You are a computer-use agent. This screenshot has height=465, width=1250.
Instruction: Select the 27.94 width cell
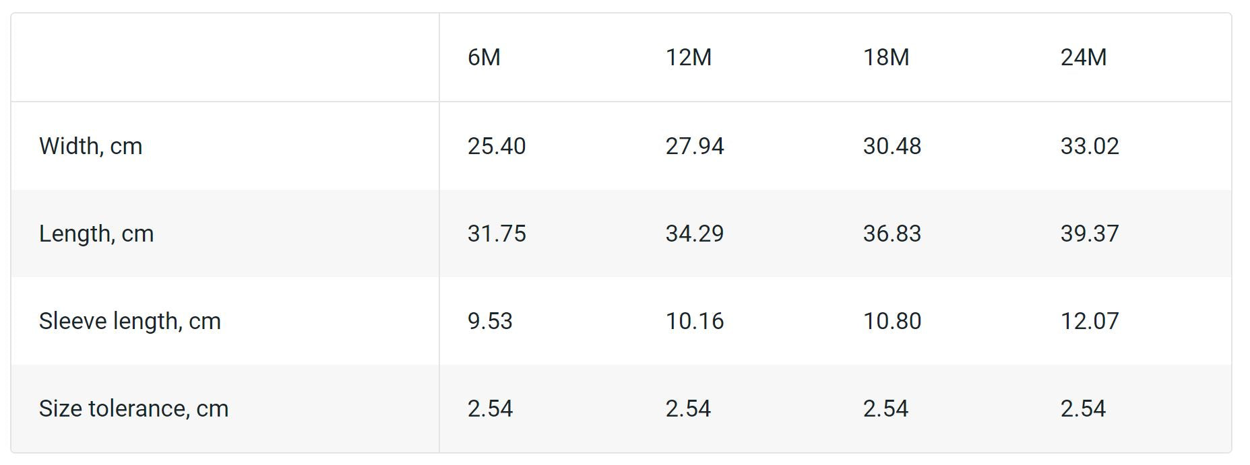click(694, 147)
